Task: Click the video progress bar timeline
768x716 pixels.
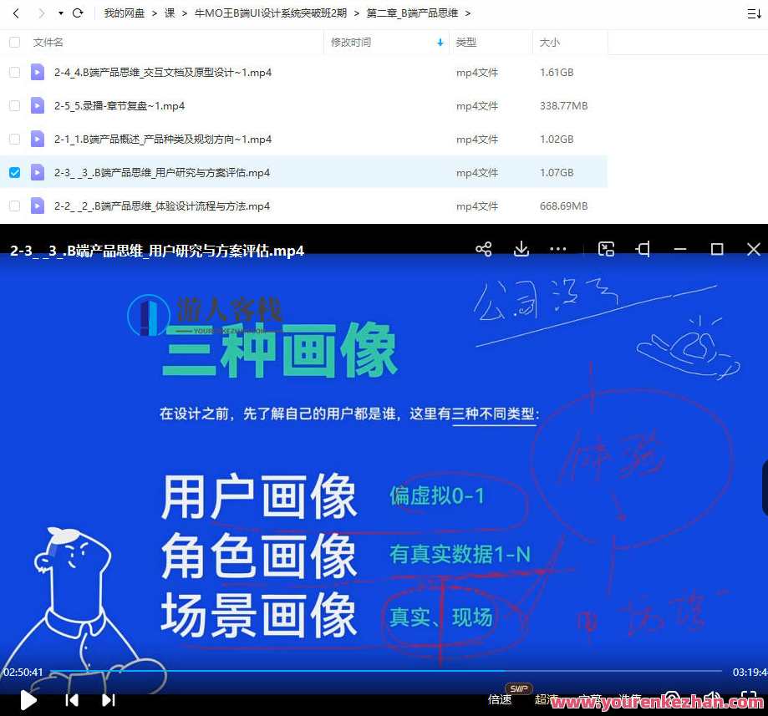Action: [x=384, y=674]
